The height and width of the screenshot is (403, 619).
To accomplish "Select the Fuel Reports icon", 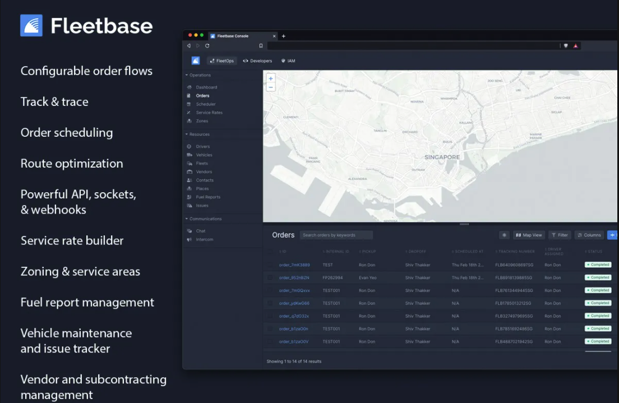I will click(189, 197).
